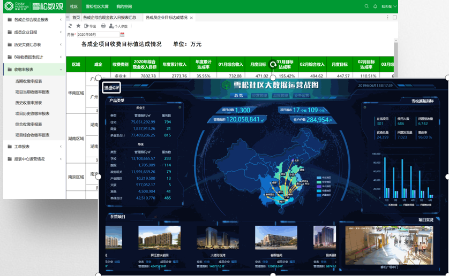This screenshot has width=449, height=276.
Task: Click the 项目总数 1,300 figure
Action: (x=236, y=110)
